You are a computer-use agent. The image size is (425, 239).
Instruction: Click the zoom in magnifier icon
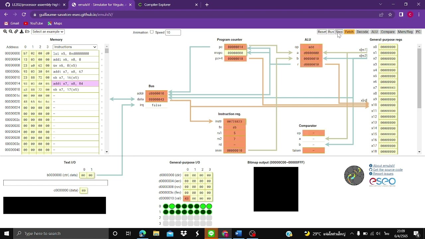tap(5, 32)
